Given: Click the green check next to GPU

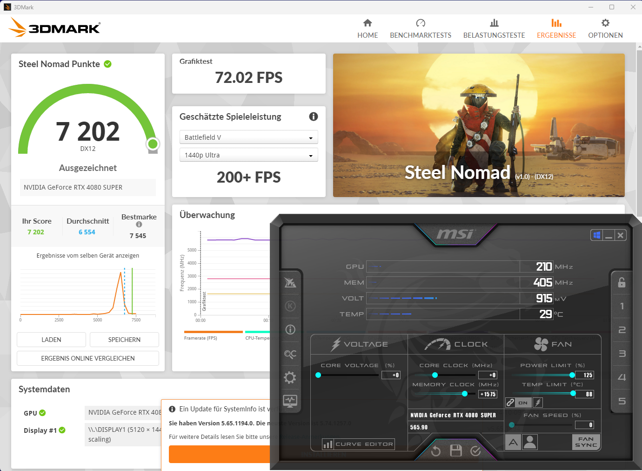Looking at the screenshot, I should pyautogui.click(x=42, y=413).
